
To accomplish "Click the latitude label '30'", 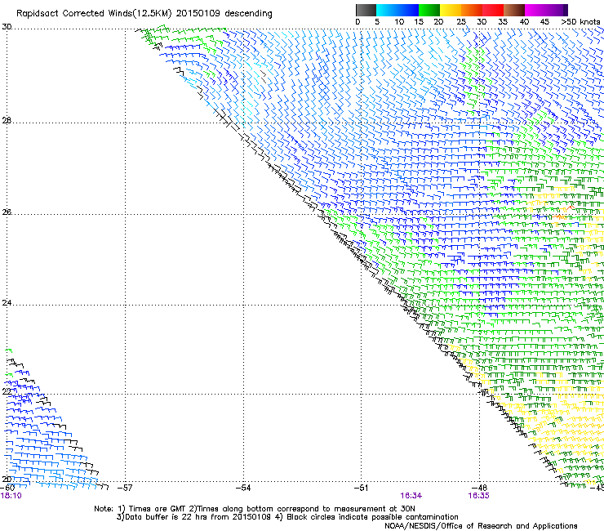I will tap(7, 27).
